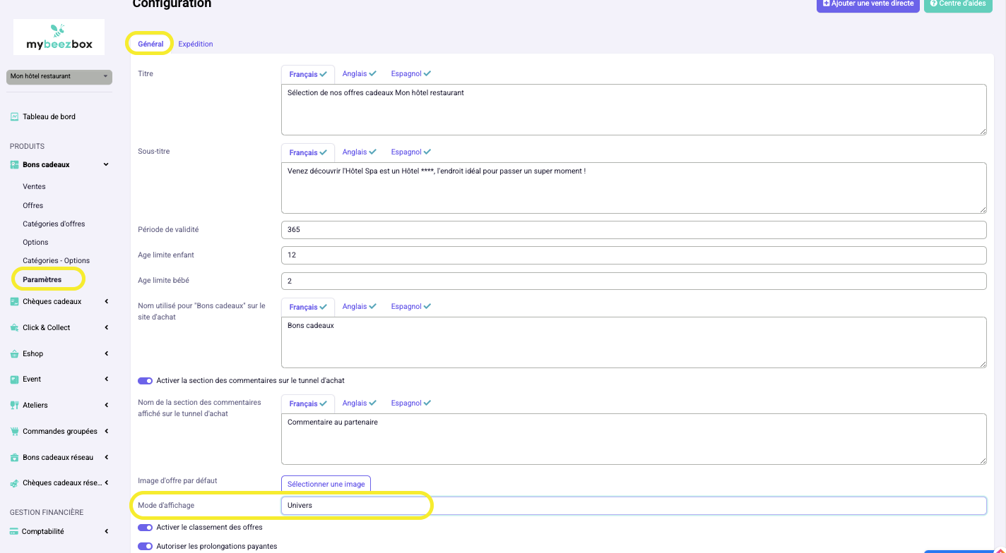Click the mybeezbox logo
The width and height of the screenshot is (1006, 553).
click(x=59, y=37)
